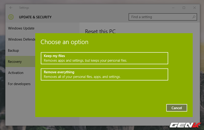
Task: Maximize the Settings window
Action: 184,7
